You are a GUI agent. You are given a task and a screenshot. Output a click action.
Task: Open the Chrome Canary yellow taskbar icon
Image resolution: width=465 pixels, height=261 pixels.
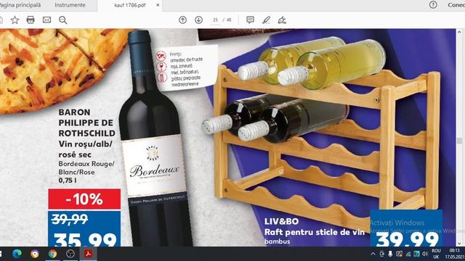click(x=35, y=254)
